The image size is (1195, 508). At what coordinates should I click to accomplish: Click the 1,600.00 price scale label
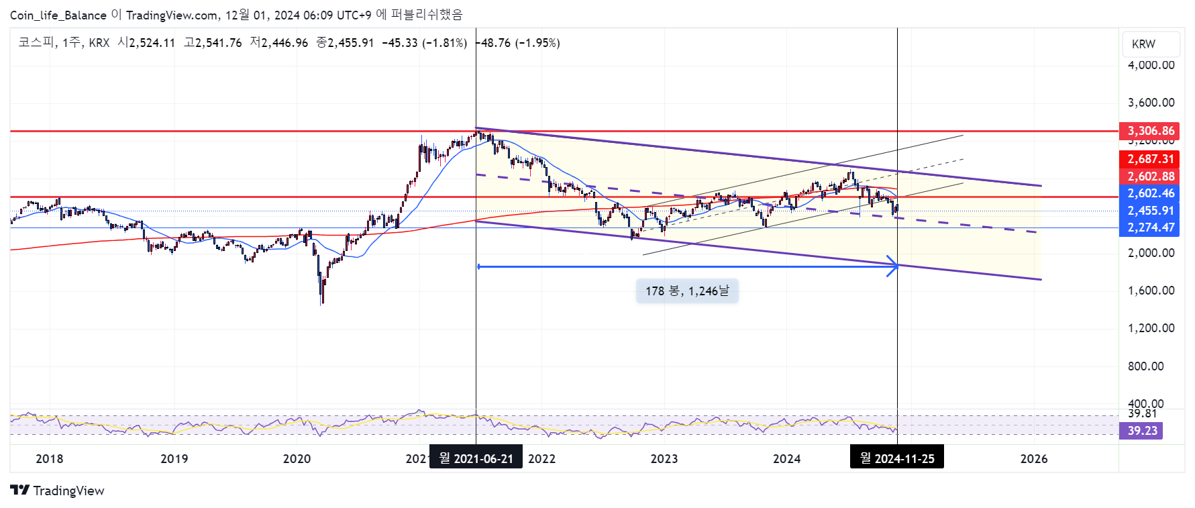(x=1151, y=291)
